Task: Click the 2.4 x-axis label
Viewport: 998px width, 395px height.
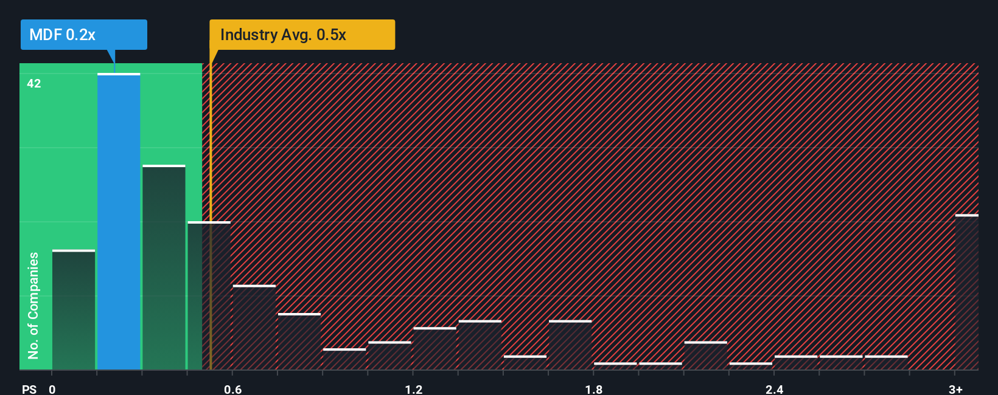Action: tap(774, 389)
